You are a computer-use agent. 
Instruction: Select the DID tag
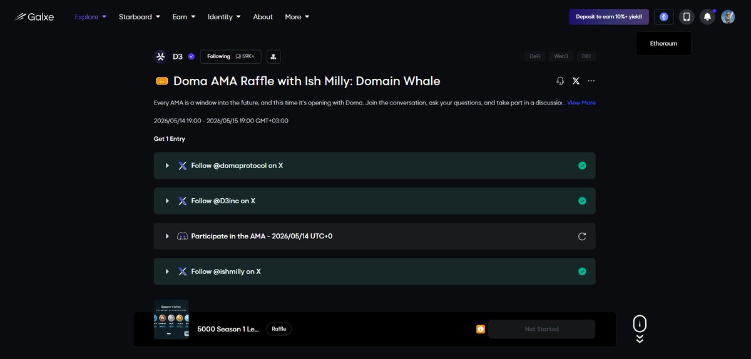pos(586,56)
